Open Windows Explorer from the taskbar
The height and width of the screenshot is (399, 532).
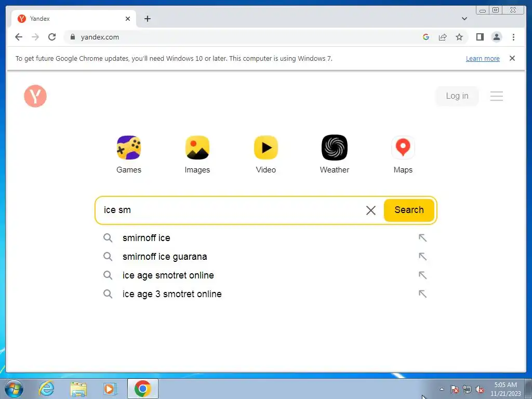[x=78, y=389]
